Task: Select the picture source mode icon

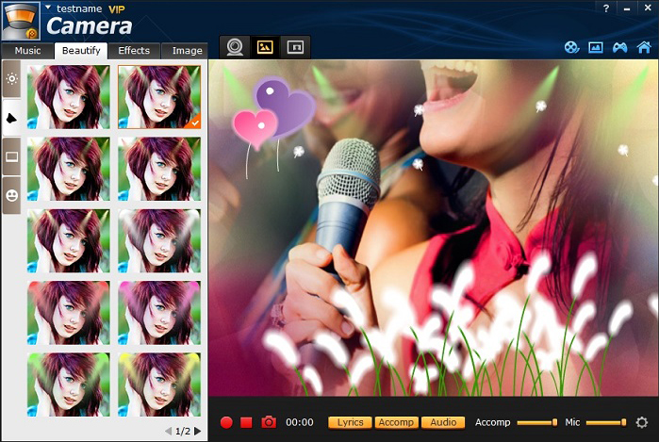Action: point(265,47)
